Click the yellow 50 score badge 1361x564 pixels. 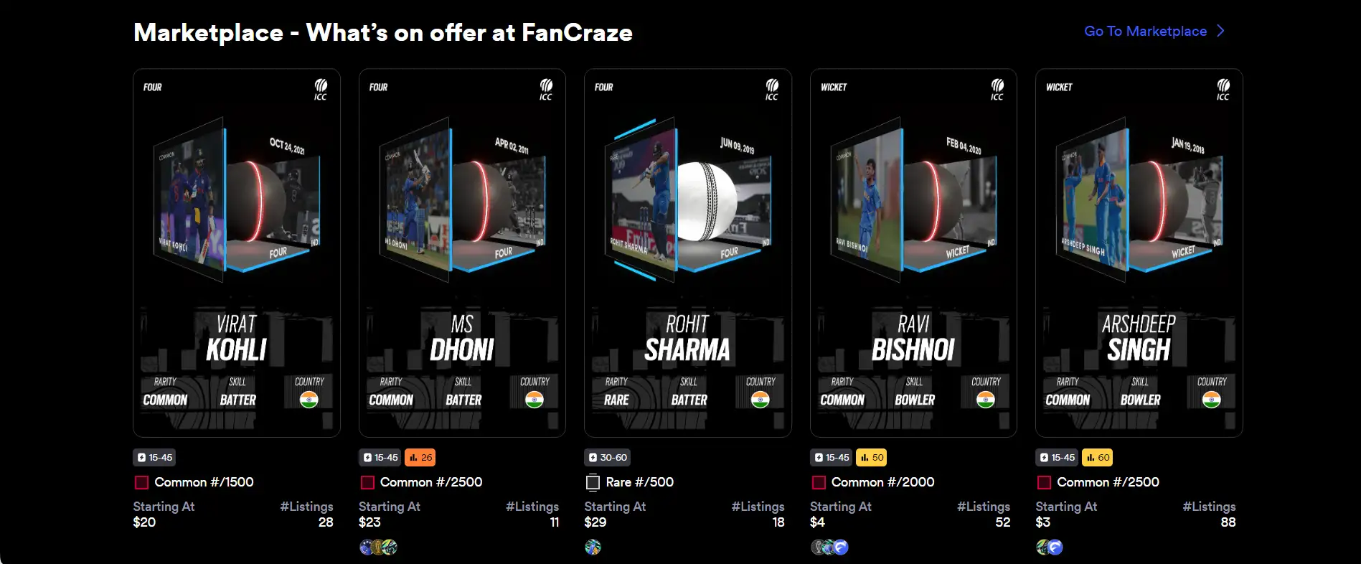[x=872, y=457]
